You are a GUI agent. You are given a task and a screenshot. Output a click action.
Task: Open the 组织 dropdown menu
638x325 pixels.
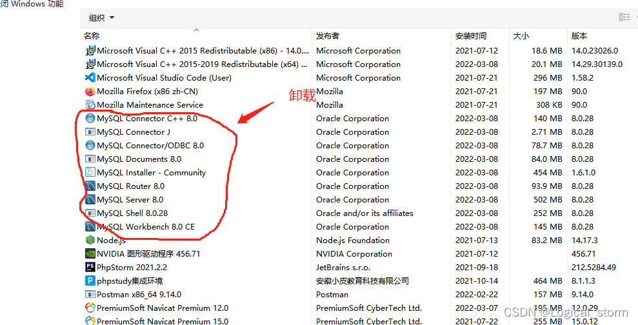[102, 18]
